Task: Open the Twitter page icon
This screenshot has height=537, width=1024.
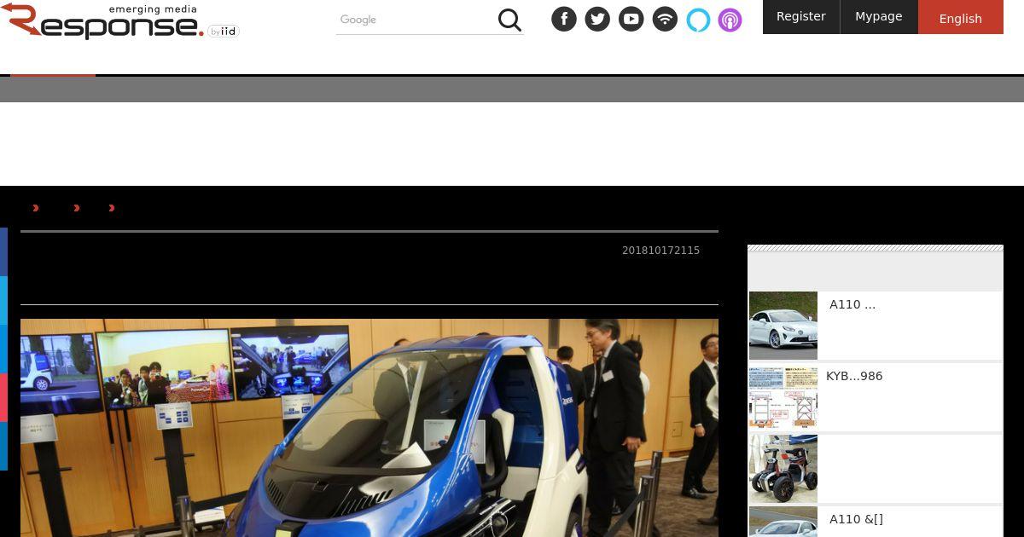Action: 597,19
